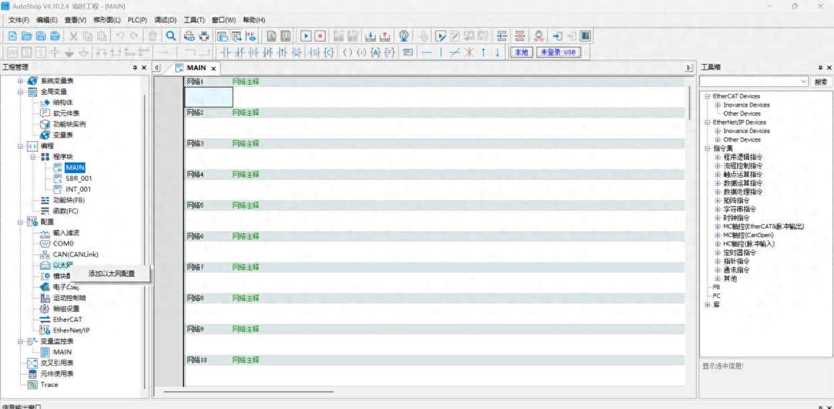Screen dimensions: 834x409
Task: Click the blue up arrow icon
Action: (483, 52)
